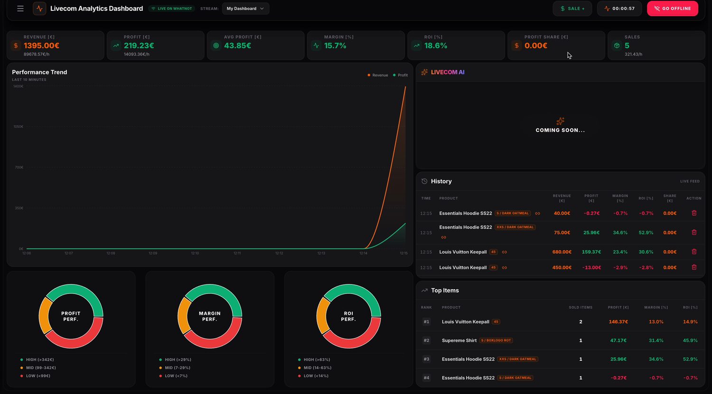The image size is (712, 394).
Task: Open the hamburger menu
Action: [20, 9]
